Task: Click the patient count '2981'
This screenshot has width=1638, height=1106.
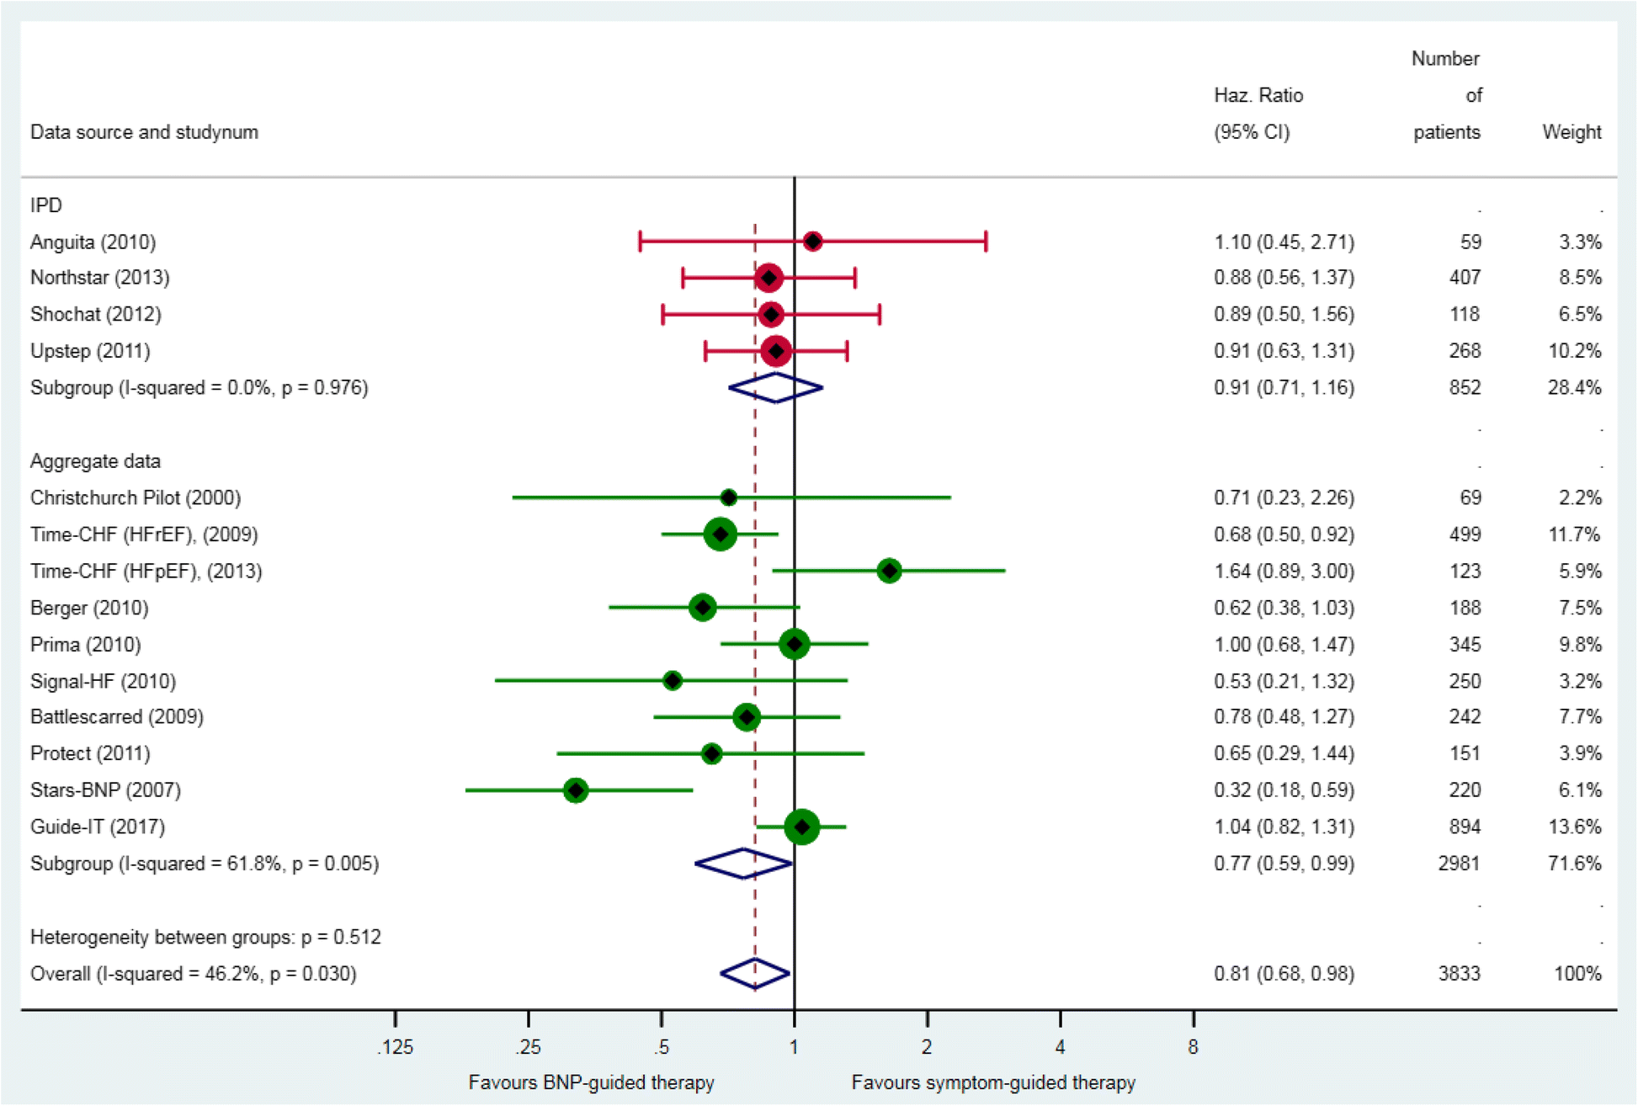Action: [x=1459, y=864]
